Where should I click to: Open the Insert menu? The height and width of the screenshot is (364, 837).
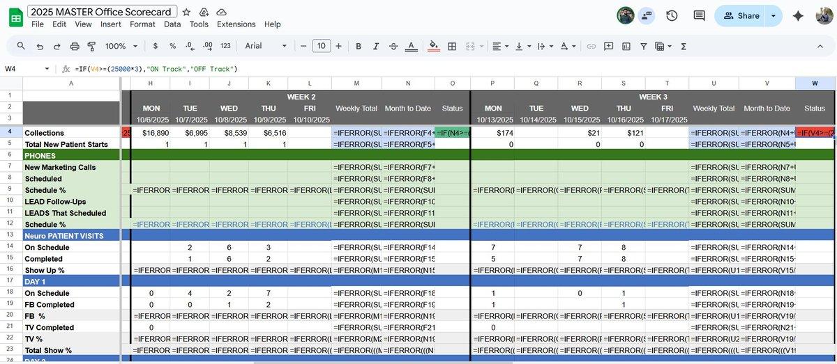point(111,24)
